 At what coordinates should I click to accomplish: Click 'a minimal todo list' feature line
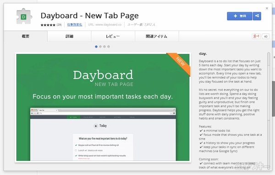point(215,131)
